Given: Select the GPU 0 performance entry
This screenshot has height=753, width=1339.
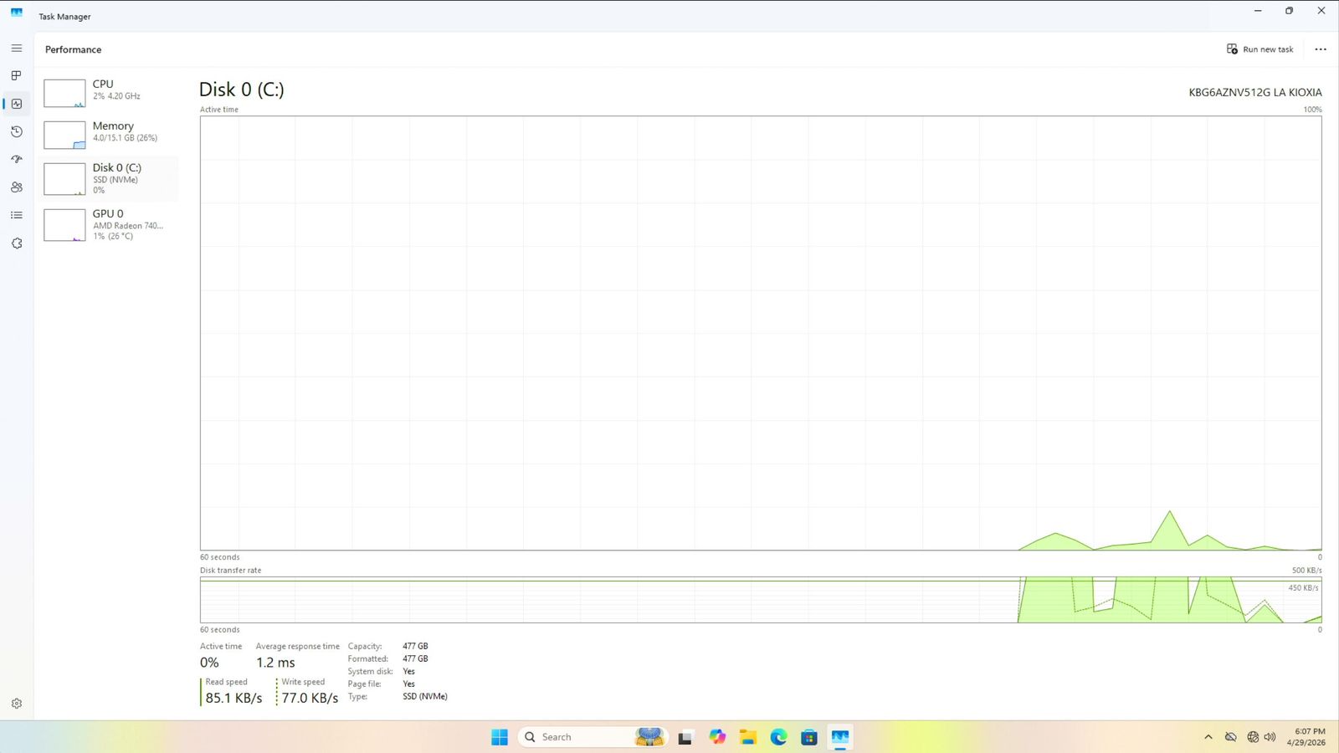Looking at the screenshot, I should pyautogui.click(x=110, y=224).
